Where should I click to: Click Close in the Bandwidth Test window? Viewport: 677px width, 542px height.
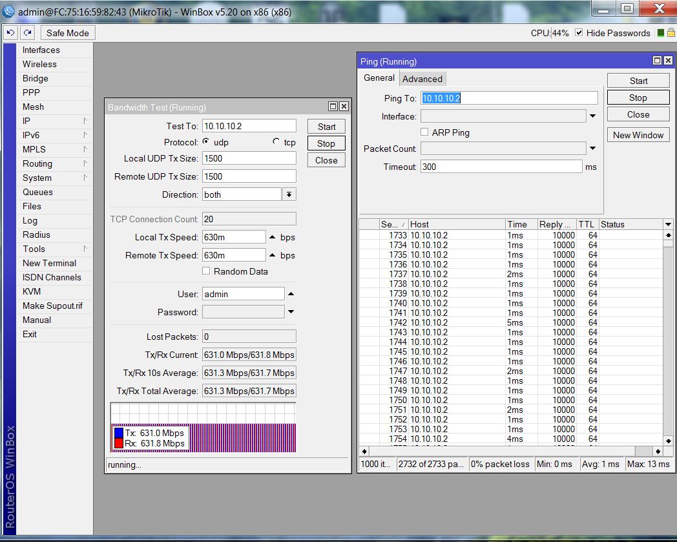[x=326, y=160]
